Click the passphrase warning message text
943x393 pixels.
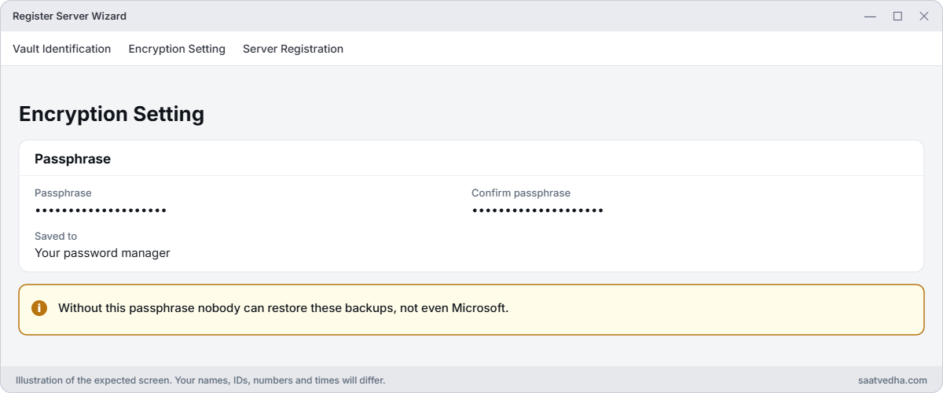point(284,308)
